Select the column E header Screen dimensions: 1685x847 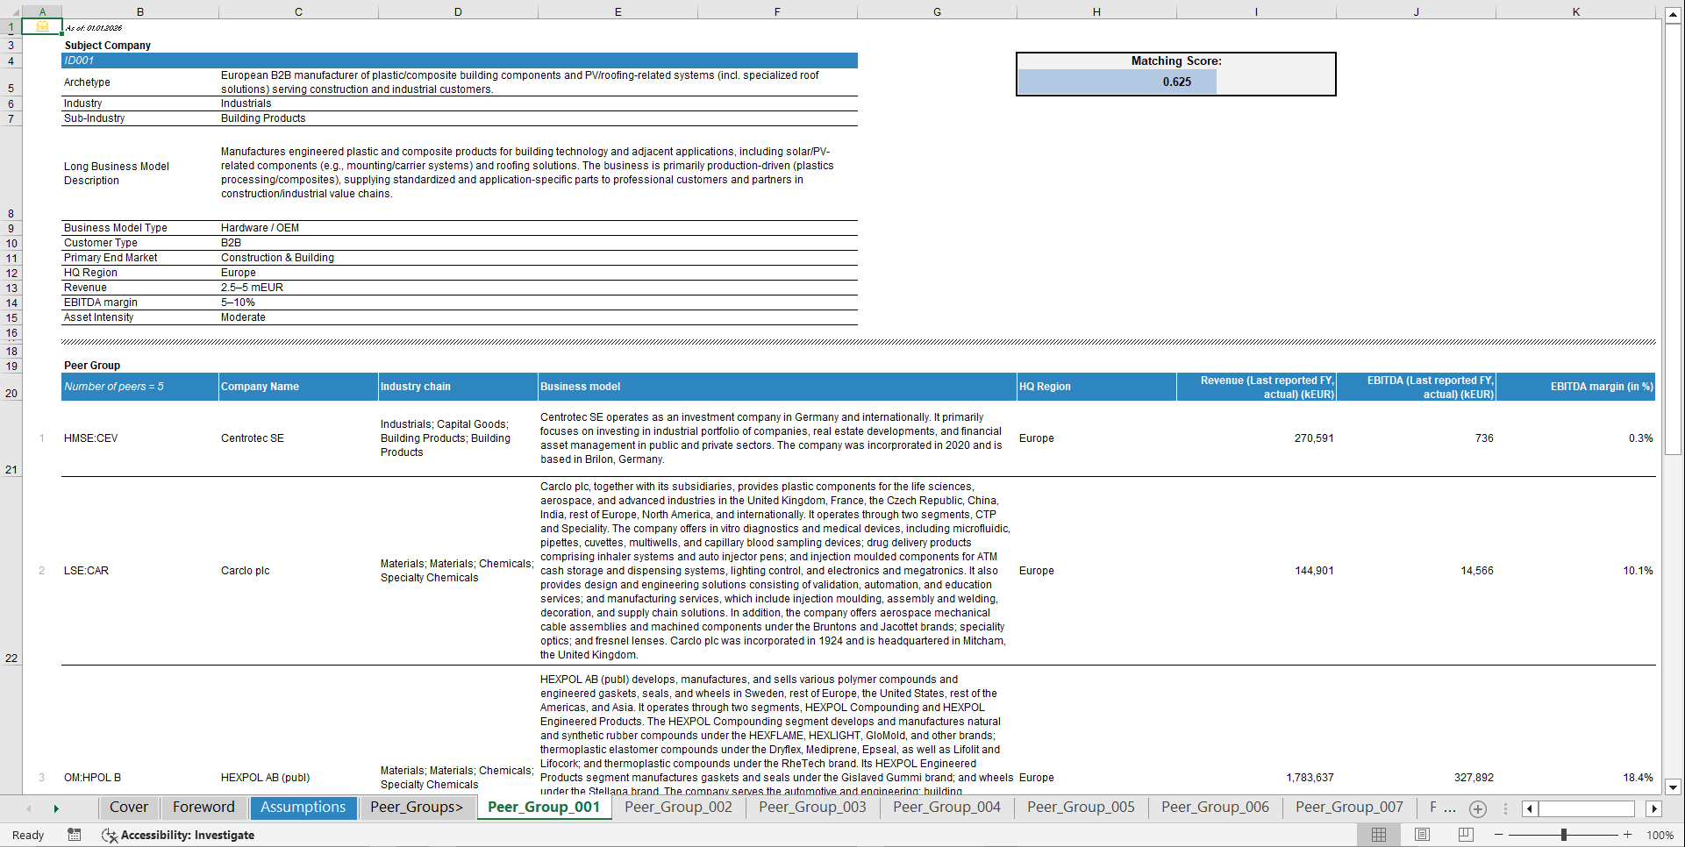point(618,12)
